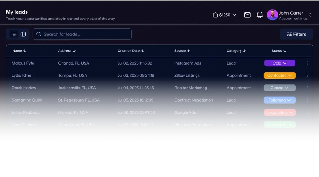Change Samantha Quirk's Following status

coord(280,100)
